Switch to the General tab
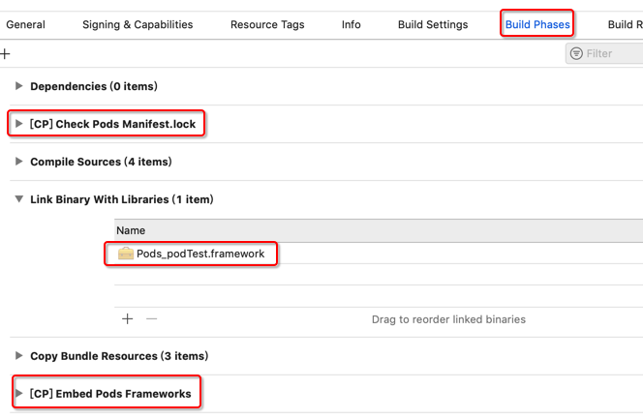The height and width of the screenshot is (420, 643). (x=26, y=24)
